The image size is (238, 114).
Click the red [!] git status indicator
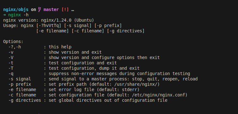65,10
